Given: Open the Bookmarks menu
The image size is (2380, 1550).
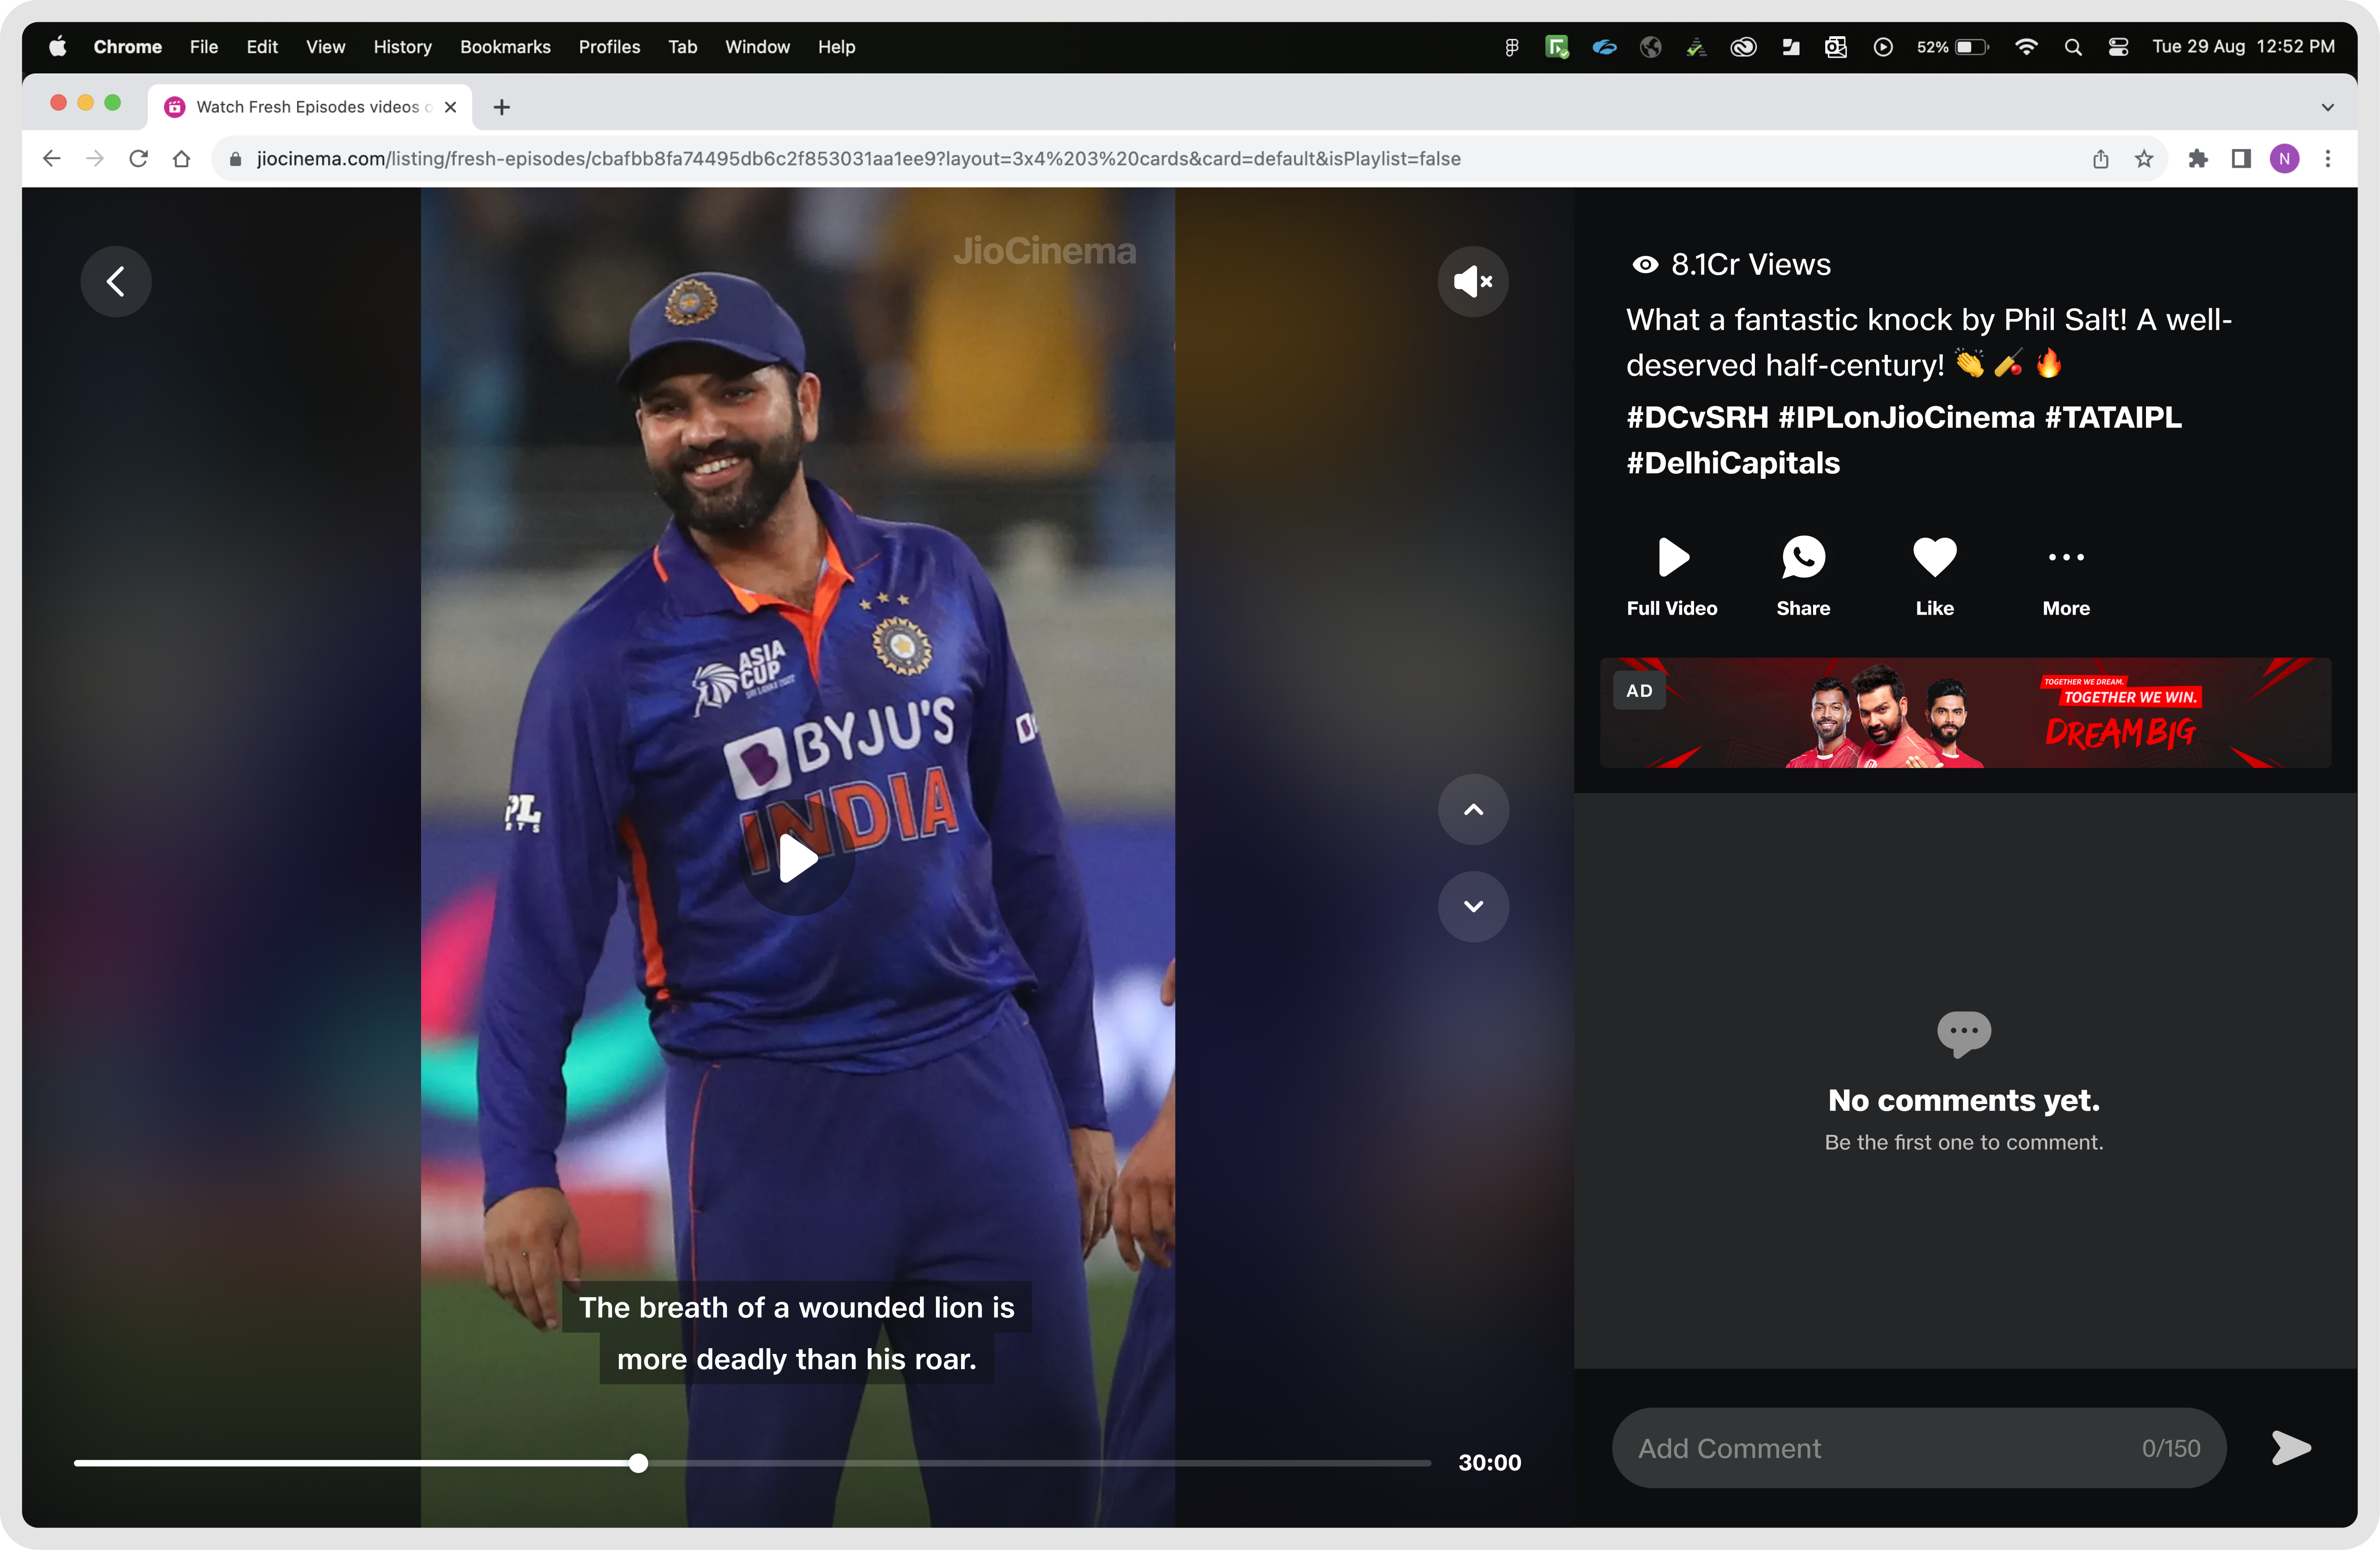Looking at the screenshot, I should pos(505,47).
